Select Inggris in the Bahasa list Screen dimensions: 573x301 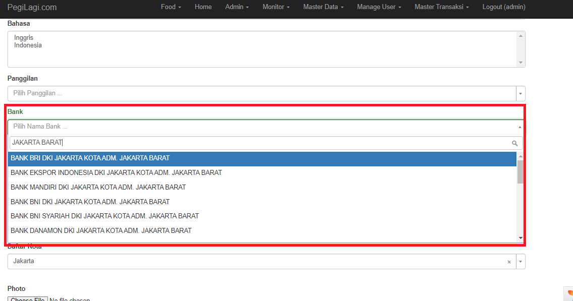click(24, 38)
